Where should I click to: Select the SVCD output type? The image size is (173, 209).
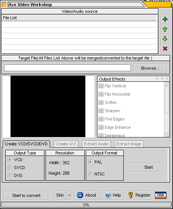[x=10, y=168]
